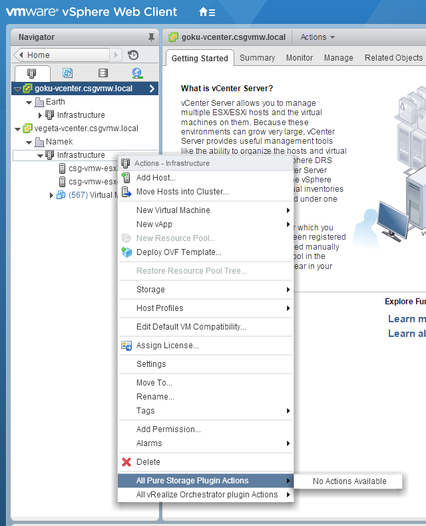Click the VMware vSphere Web Client logo

pos(91,12)
